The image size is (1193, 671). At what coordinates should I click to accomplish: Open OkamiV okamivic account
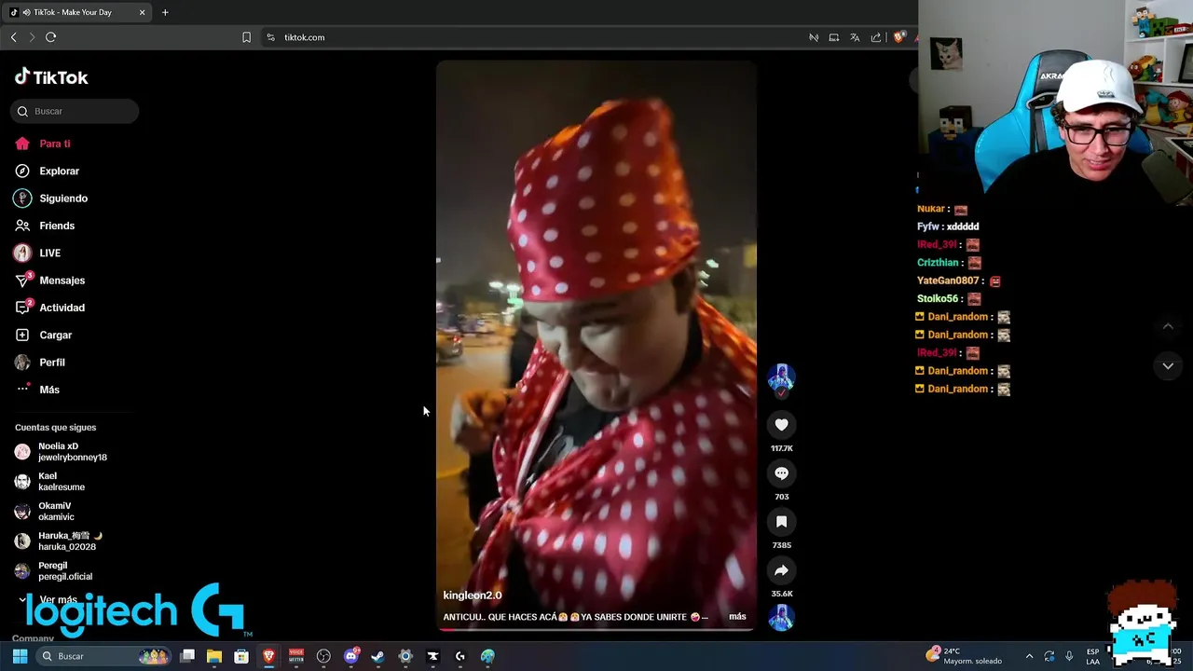point(46,512)
